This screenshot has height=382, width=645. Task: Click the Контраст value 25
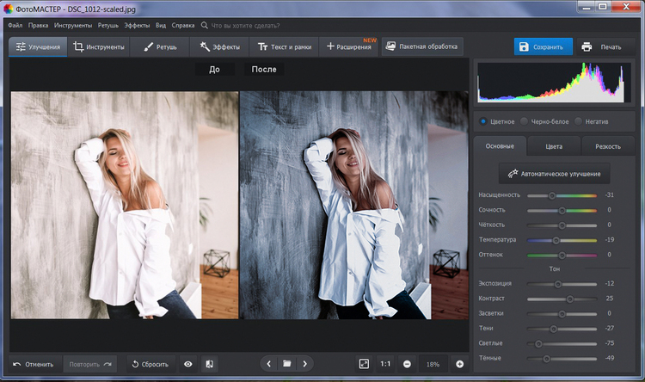click(609, 299)
